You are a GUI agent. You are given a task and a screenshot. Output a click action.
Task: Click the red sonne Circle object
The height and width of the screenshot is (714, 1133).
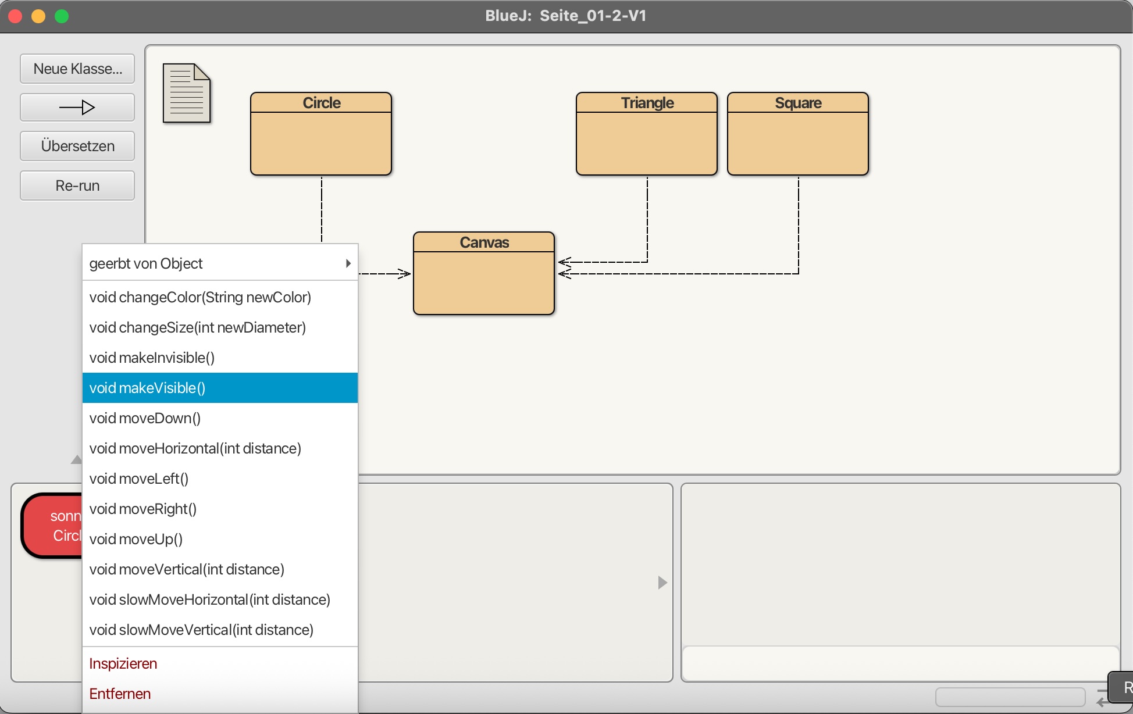52,526
